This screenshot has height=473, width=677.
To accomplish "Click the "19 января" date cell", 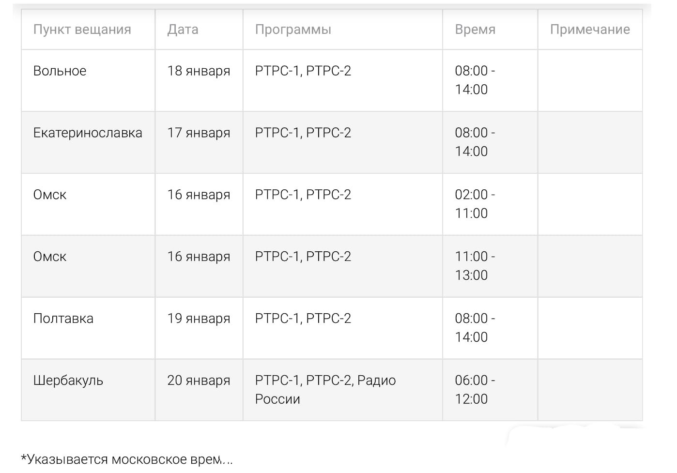I will (x=199, y=319).
